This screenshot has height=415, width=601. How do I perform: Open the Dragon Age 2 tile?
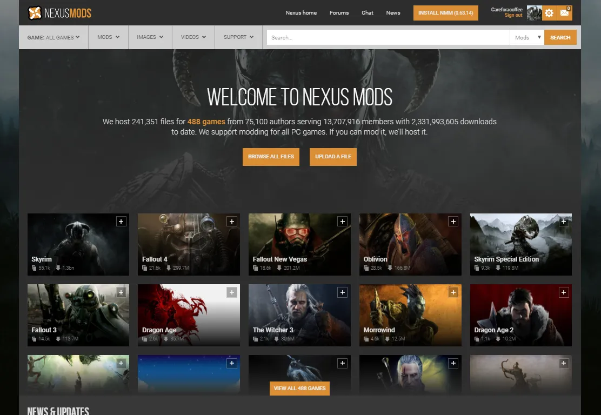coord(521,316)
